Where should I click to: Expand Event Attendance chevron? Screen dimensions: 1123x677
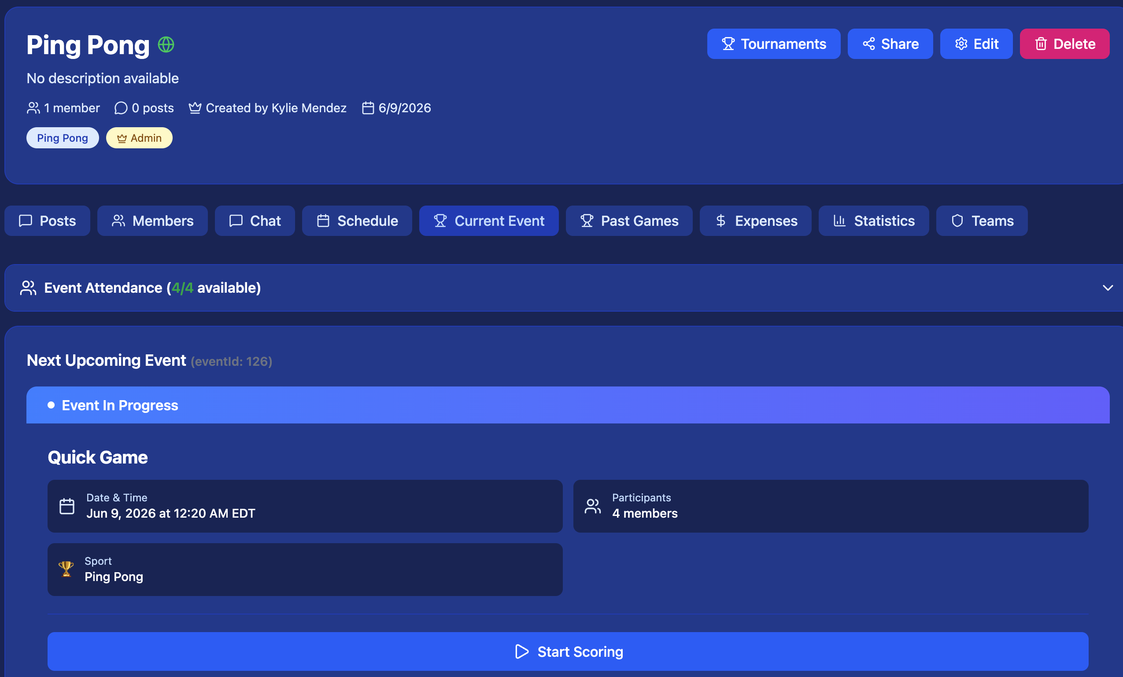tap(1108, 288)
